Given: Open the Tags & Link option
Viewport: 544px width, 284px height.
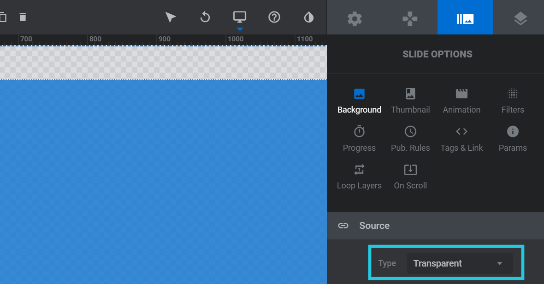Looking at the screenshot, I should pos(461,139).
